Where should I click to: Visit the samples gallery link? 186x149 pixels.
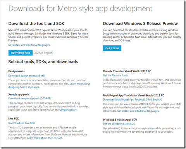[x=68, y=110]
